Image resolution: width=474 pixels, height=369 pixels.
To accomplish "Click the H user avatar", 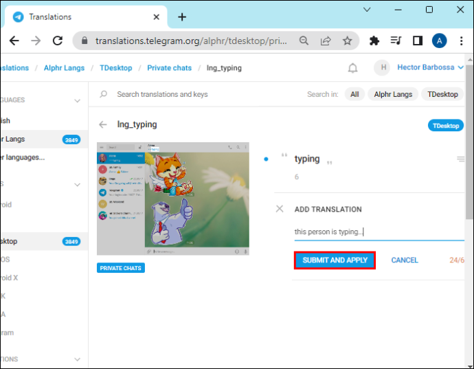I will (x=383, y=67).
